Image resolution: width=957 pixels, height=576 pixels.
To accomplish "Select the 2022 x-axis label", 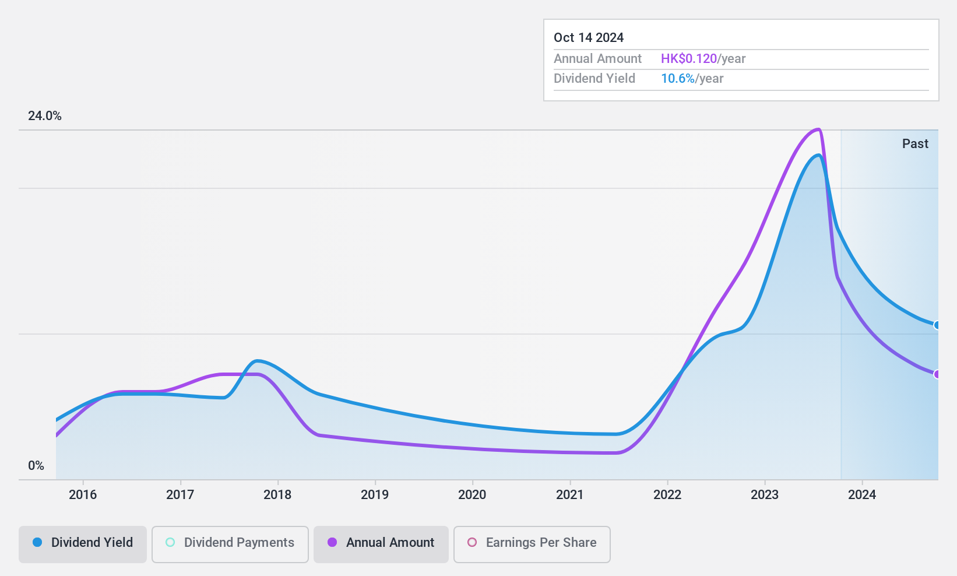I will pyautogui.click(x=667, y=495).
